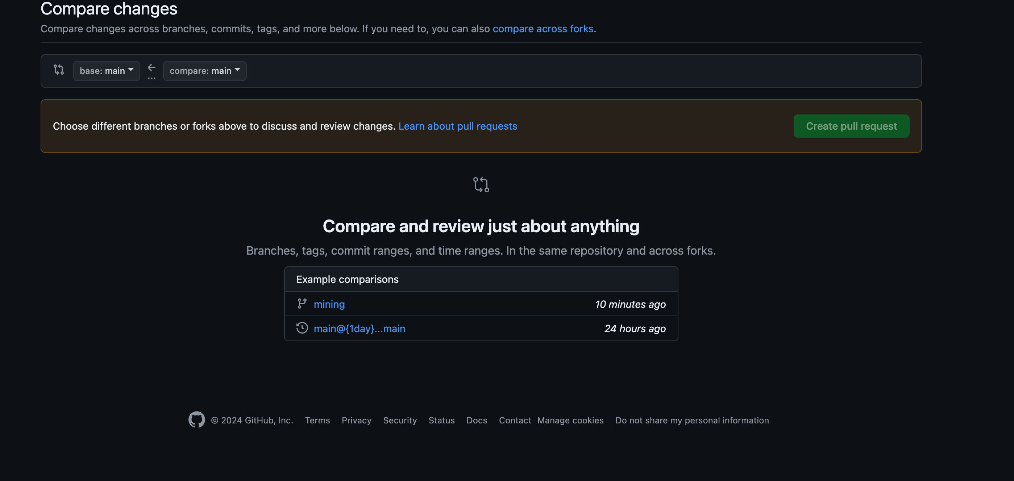Click the clock history icon

point(302,328)
